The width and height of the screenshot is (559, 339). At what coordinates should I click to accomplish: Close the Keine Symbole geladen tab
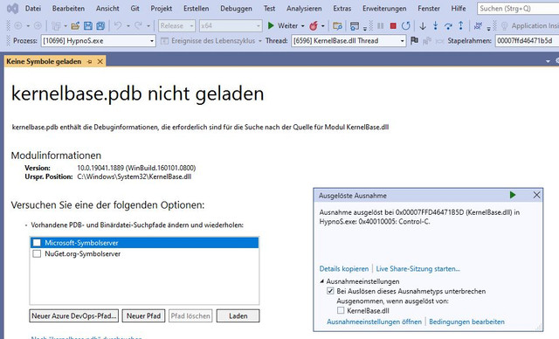click(x=100, y=62)
